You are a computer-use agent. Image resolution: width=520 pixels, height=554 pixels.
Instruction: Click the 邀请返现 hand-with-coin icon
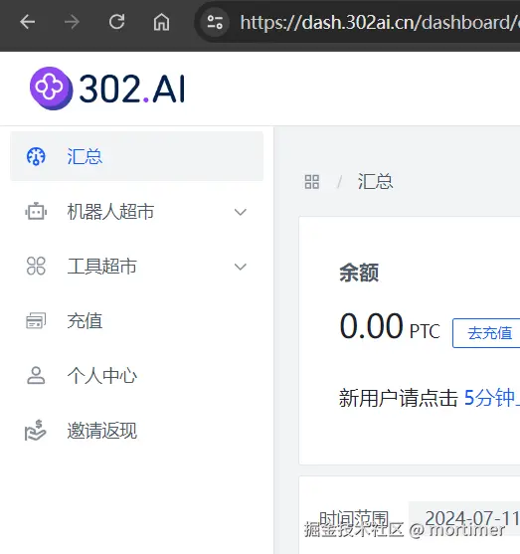click(36, 430)
